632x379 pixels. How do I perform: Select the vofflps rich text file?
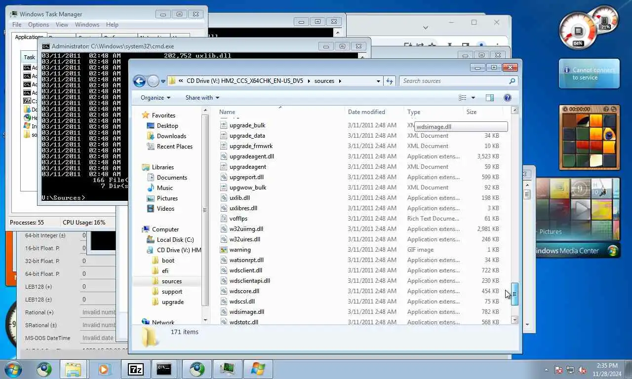pos(238,219)
